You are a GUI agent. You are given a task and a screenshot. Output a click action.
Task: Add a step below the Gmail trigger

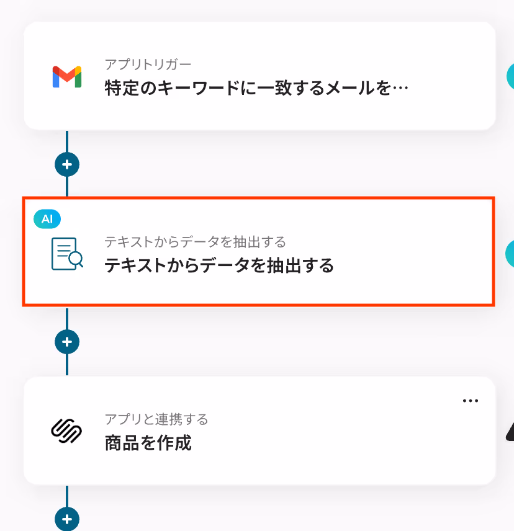pos(67,164)
